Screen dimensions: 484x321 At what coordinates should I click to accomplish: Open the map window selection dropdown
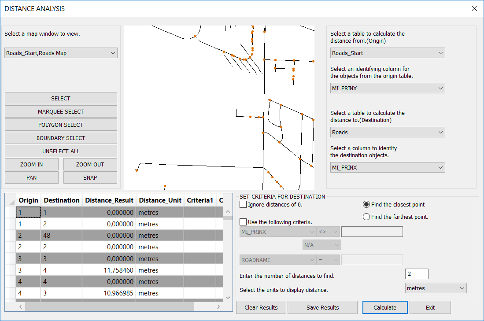pos(61,53)
